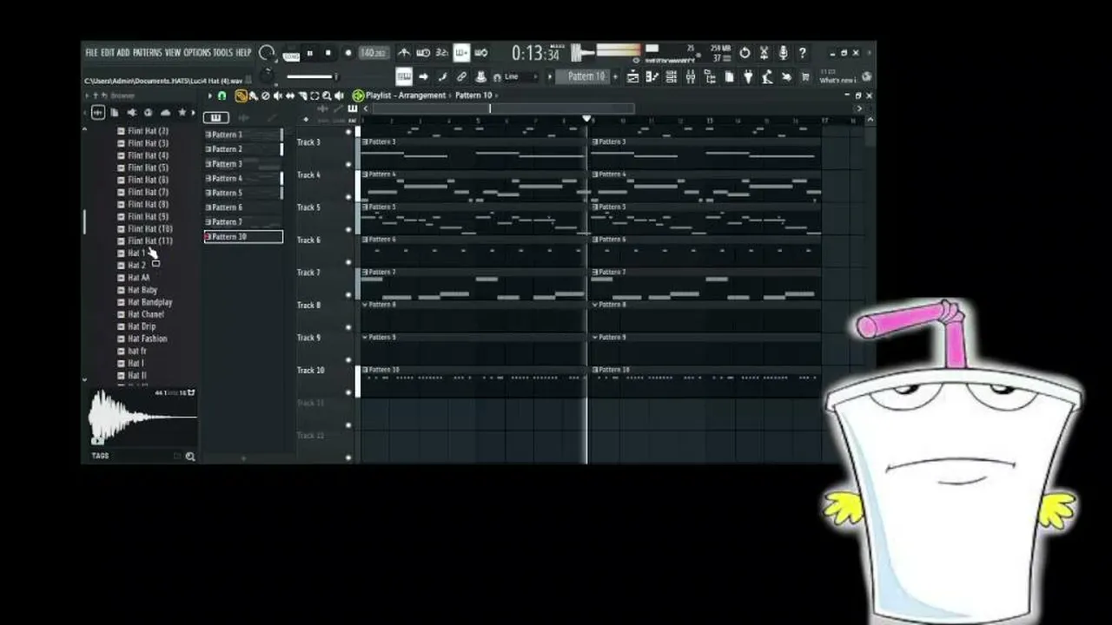Viewport: 1112px width, 625px height.
Task: Select the Delete tool in playlist toolbar
Action: (x=265, y=95)
